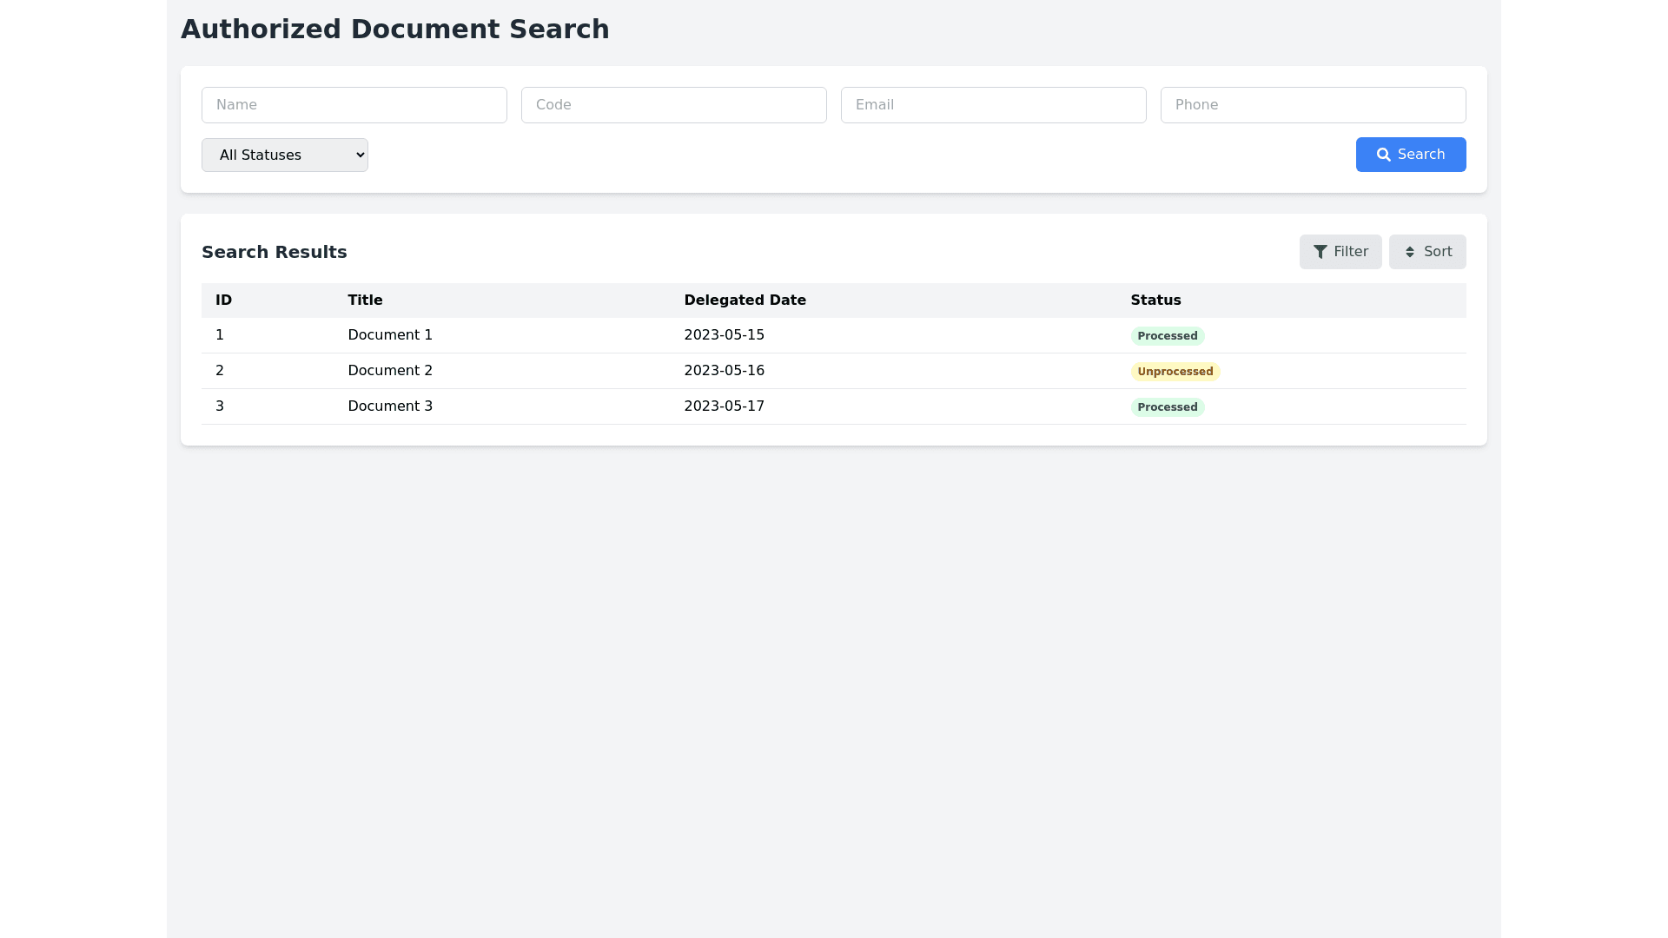Open the All Statuses dropdown
1668x938 pixels.
(285, 155)
